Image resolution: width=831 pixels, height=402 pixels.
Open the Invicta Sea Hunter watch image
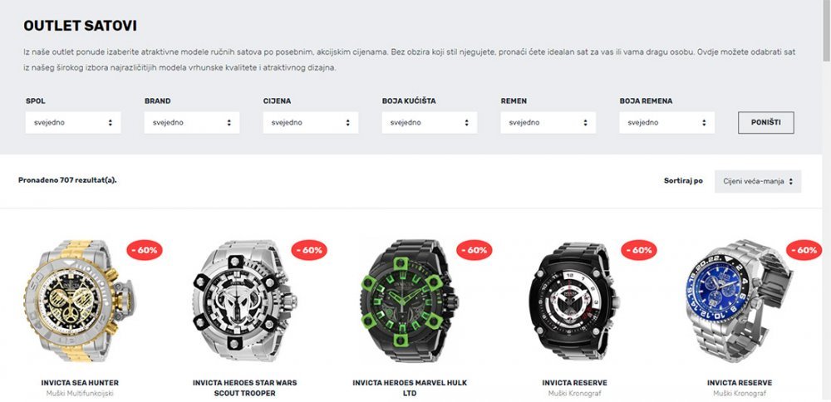point(80,301)
